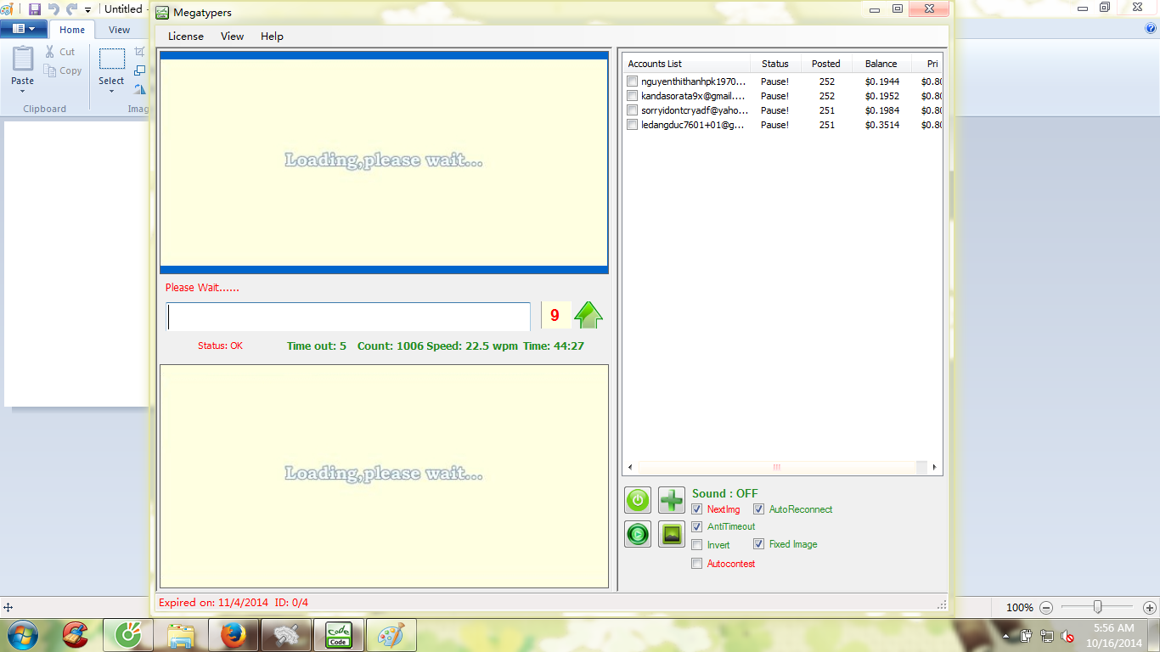This screenshot has height=652, width=1160.
Task: Click the green up-arrow submit button
Action: click(588, 315)
